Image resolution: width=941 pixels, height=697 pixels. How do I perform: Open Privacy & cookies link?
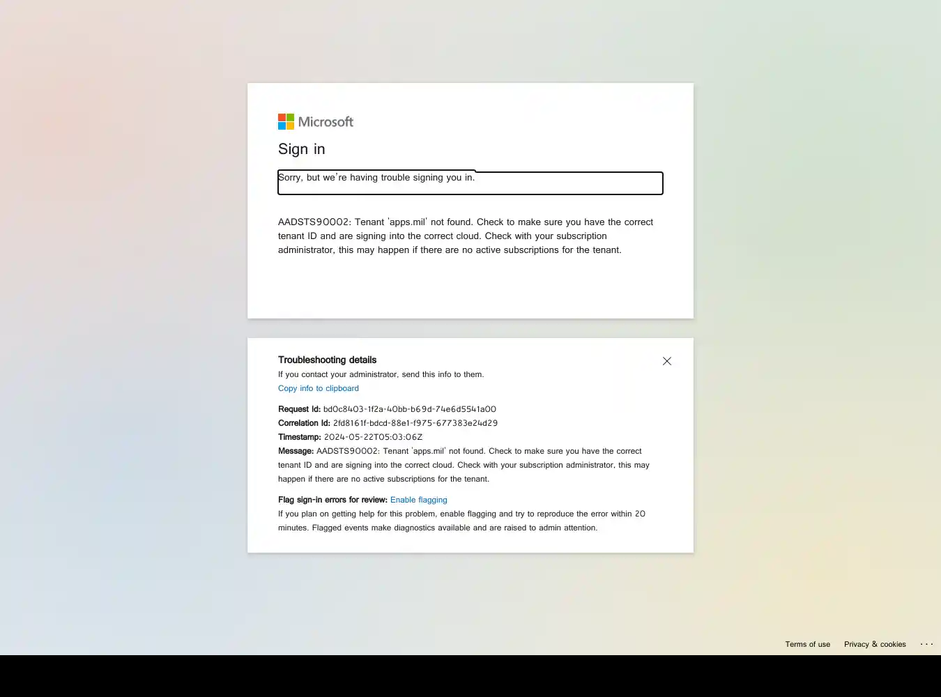[x=875, y=644]
